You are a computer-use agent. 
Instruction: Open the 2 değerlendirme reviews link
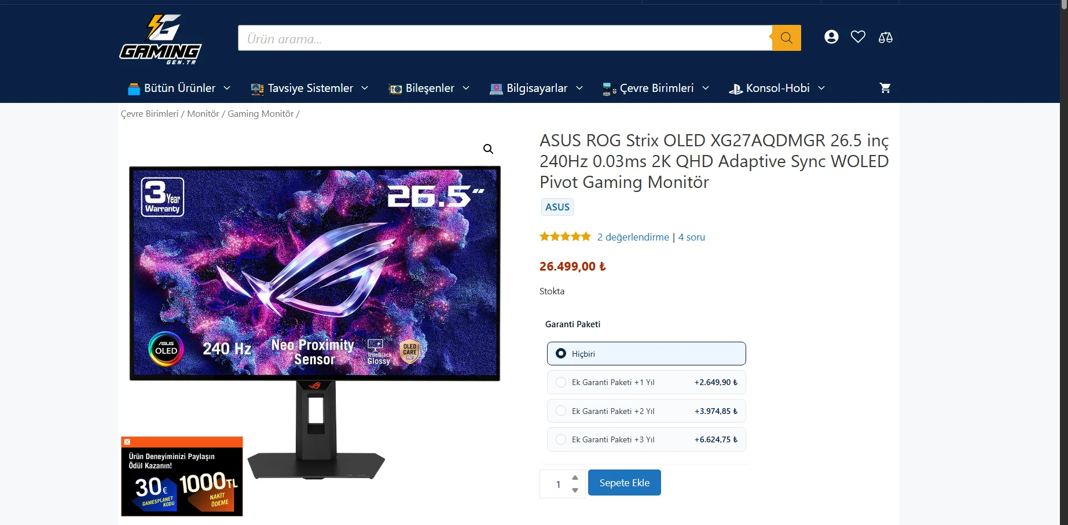(633, 237)
